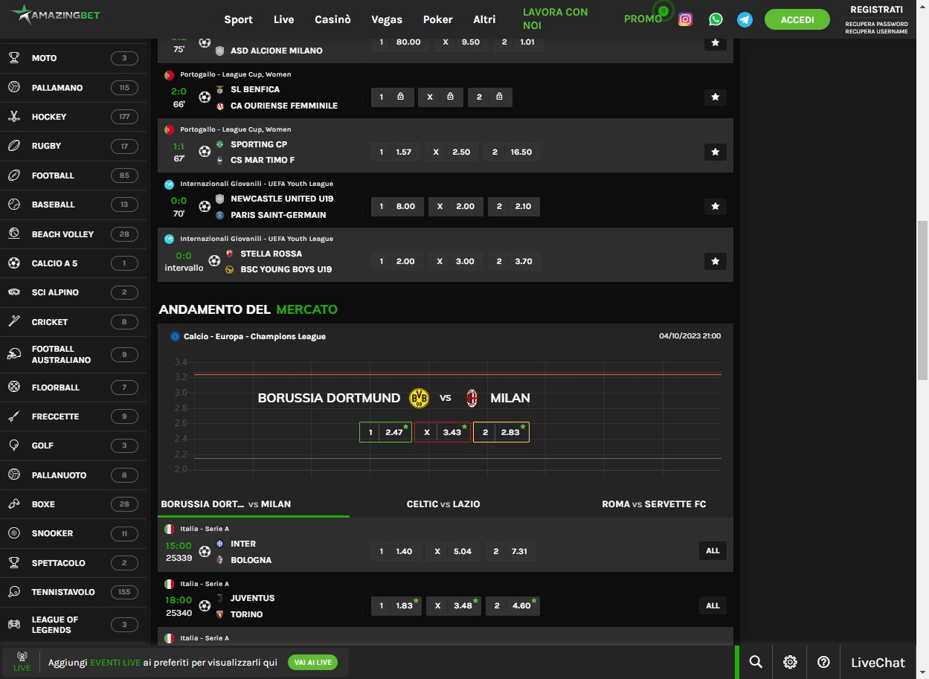Open the Instagram icon in header
The image size is (929, 679).
[686, 19]
